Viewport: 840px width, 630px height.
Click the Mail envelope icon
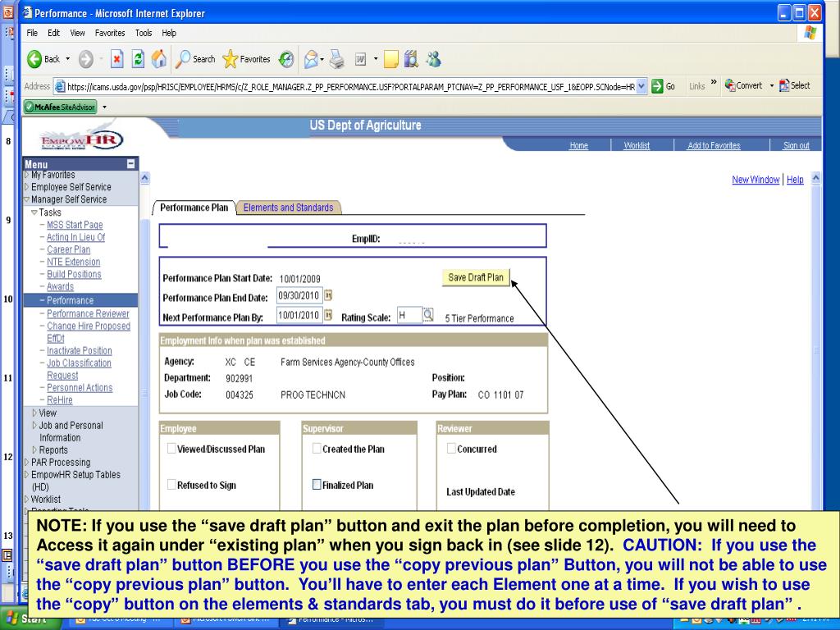[x=311, y=59]
